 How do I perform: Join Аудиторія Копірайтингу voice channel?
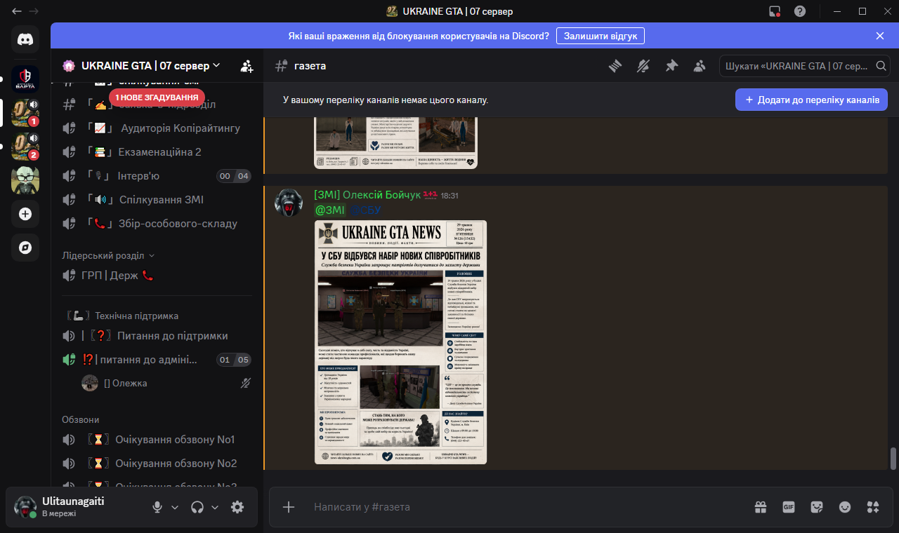[x=156, y=128]
